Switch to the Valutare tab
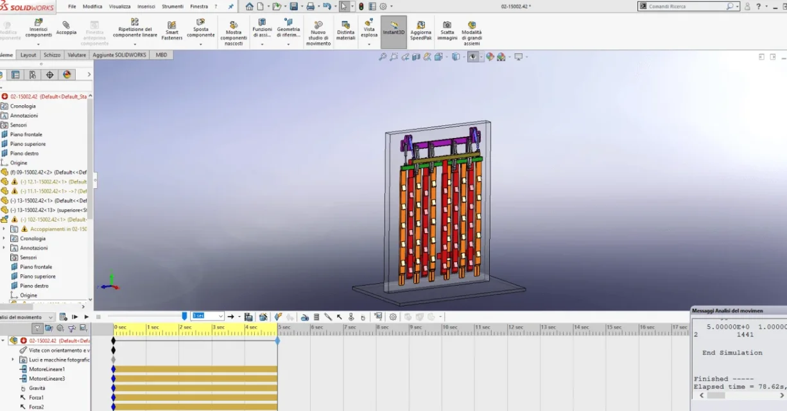 pyautogui.click(x=77, y=55)
